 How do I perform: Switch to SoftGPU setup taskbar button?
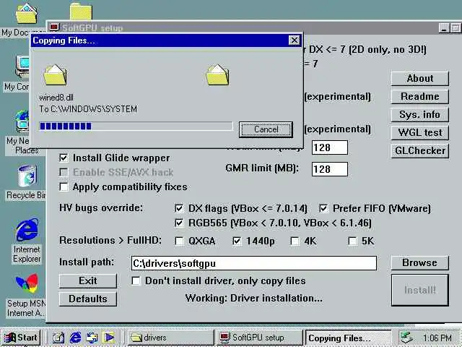(260, 338)
